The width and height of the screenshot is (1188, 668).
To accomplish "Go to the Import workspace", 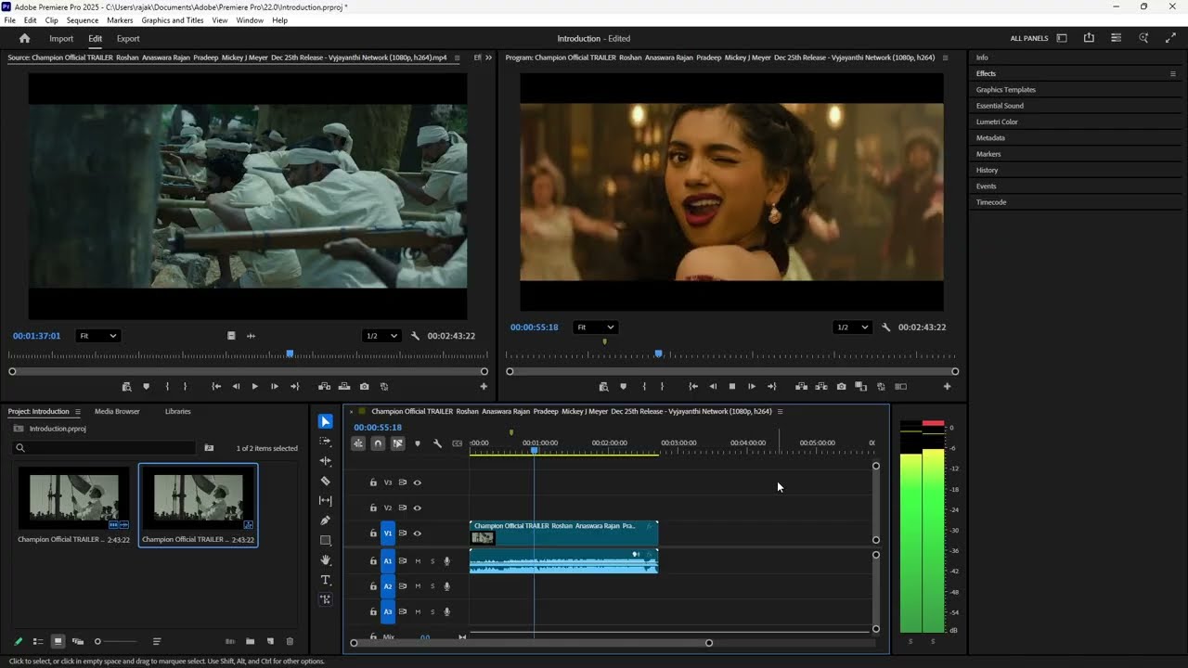I will click(x=61, y=38).
